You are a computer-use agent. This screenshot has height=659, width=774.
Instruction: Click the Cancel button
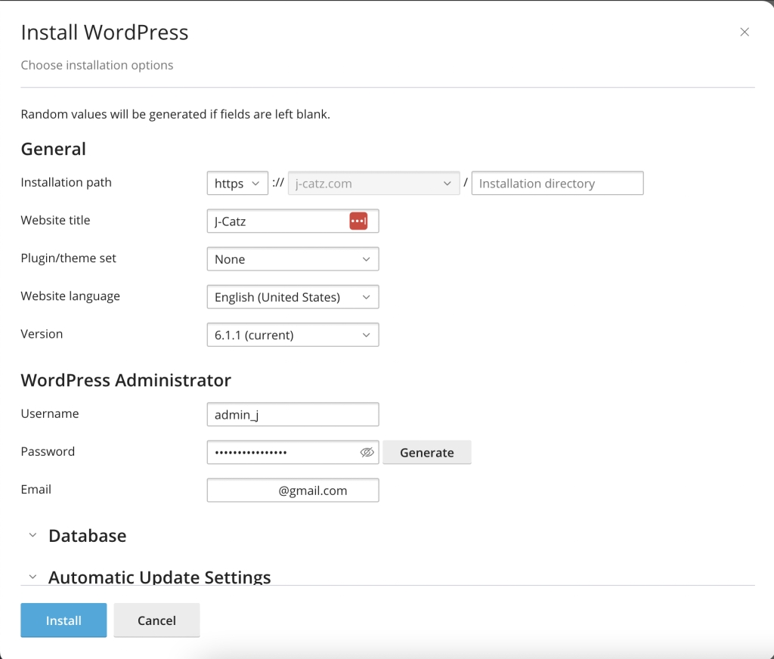click(156, 620)
